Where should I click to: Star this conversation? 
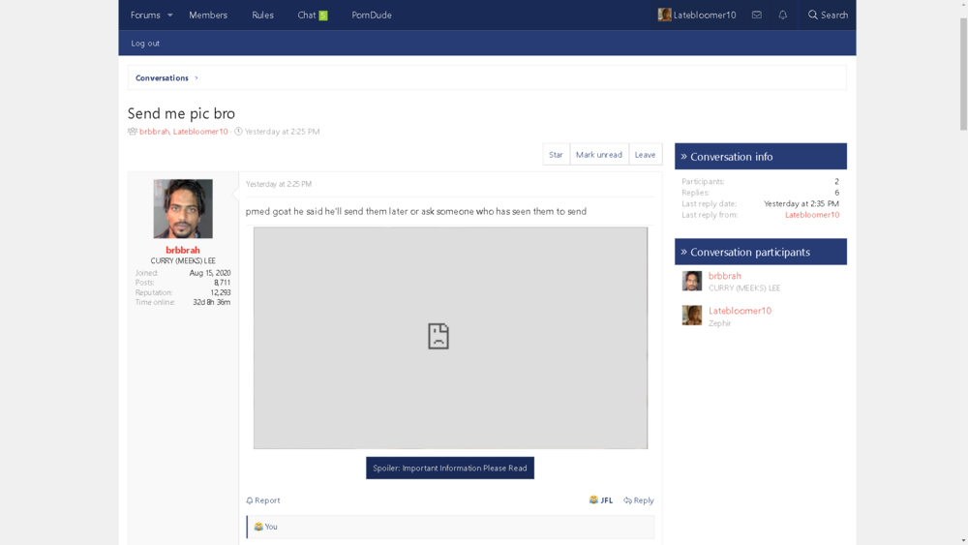click(556, 154)
